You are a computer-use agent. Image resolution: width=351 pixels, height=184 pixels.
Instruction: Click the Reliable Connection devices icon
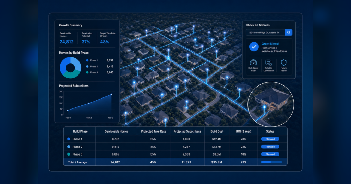pyautogui.click(x=268, y=62)
